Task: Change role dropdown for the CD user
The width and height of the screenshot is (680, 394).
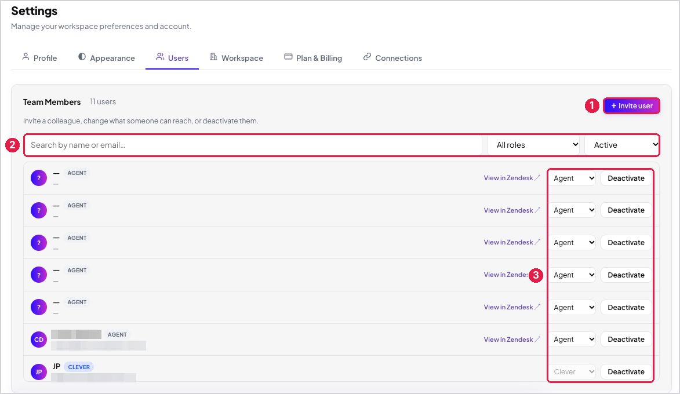Action: tap(572, 340)
